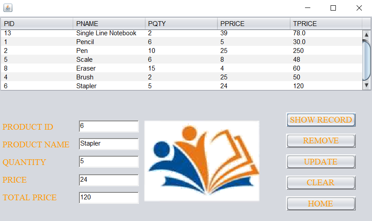This screenshot has height=221, width=372.
Task: Click the Java icon in the title bar
Action: tap(8, 7)
